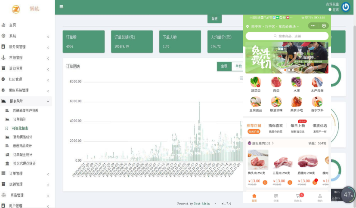Open the 蔬菜类 vegetable category icon
Image resolution: width=356 pixels, height=208 pixels.
click(255, 82)
